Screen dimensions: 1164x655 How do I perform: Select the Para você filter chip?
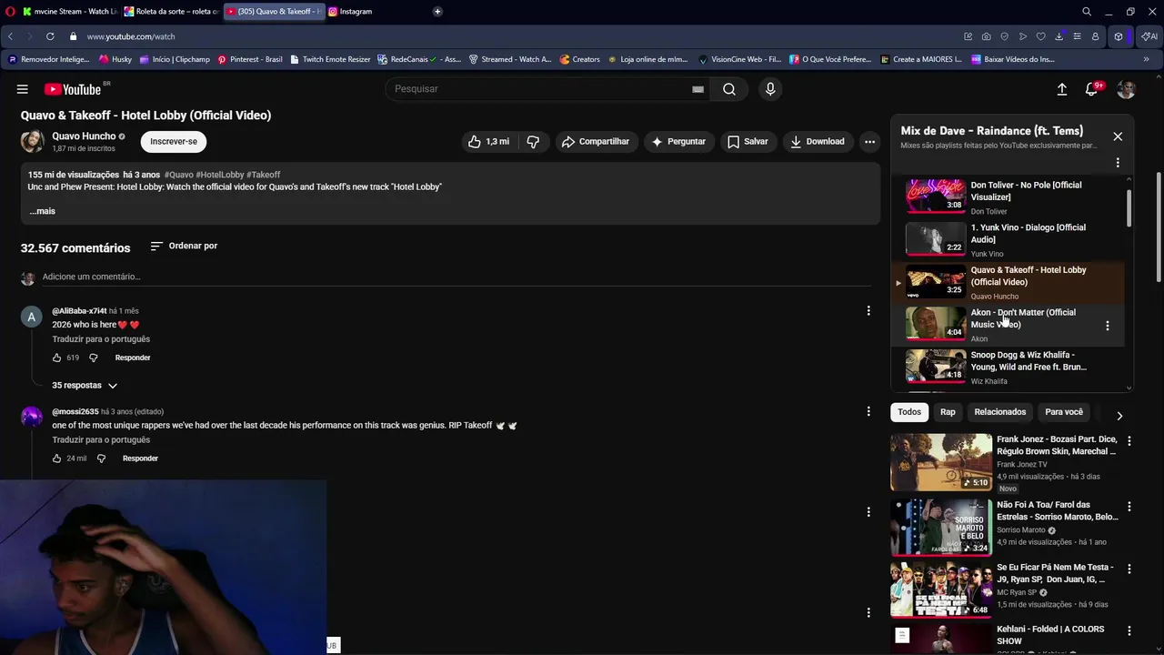pos(1064,412)
